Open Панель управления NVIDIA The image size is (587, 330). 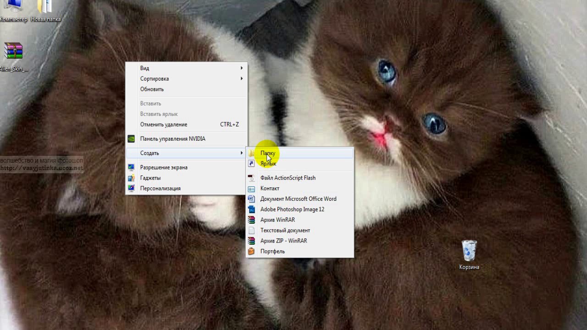point(186,139)
